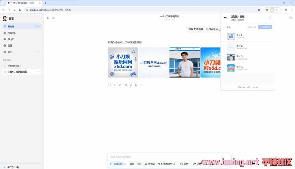Open AI 创作 in the sidebar

point(22,39)
